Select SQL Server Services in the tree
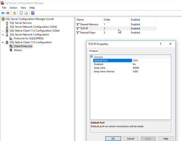 point(21,23)
